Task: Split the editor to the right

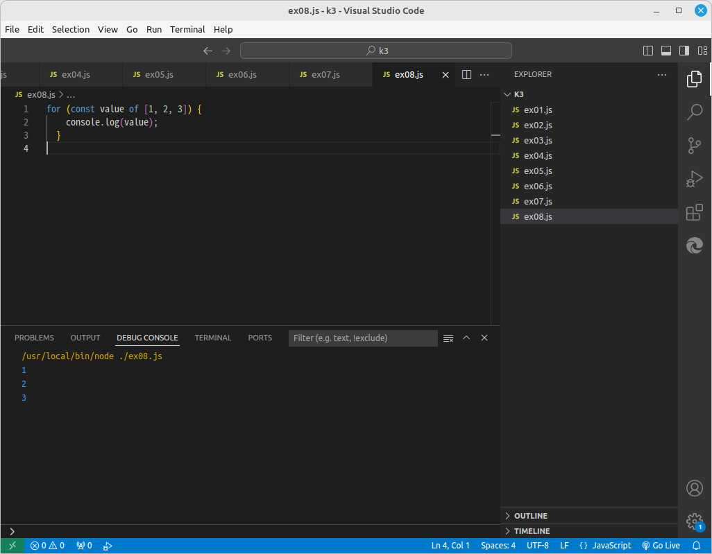Action: pyautogui.click(x=466, y=74)
